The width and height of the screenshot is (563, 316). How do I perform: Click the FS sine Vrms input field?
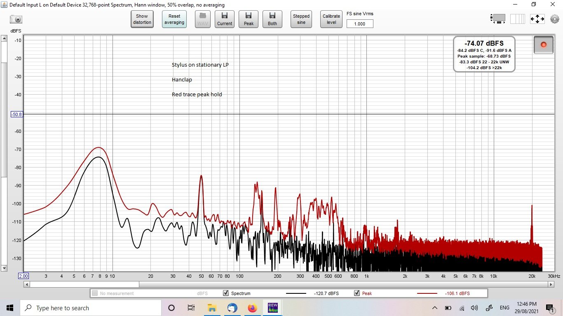coord(360,24)
